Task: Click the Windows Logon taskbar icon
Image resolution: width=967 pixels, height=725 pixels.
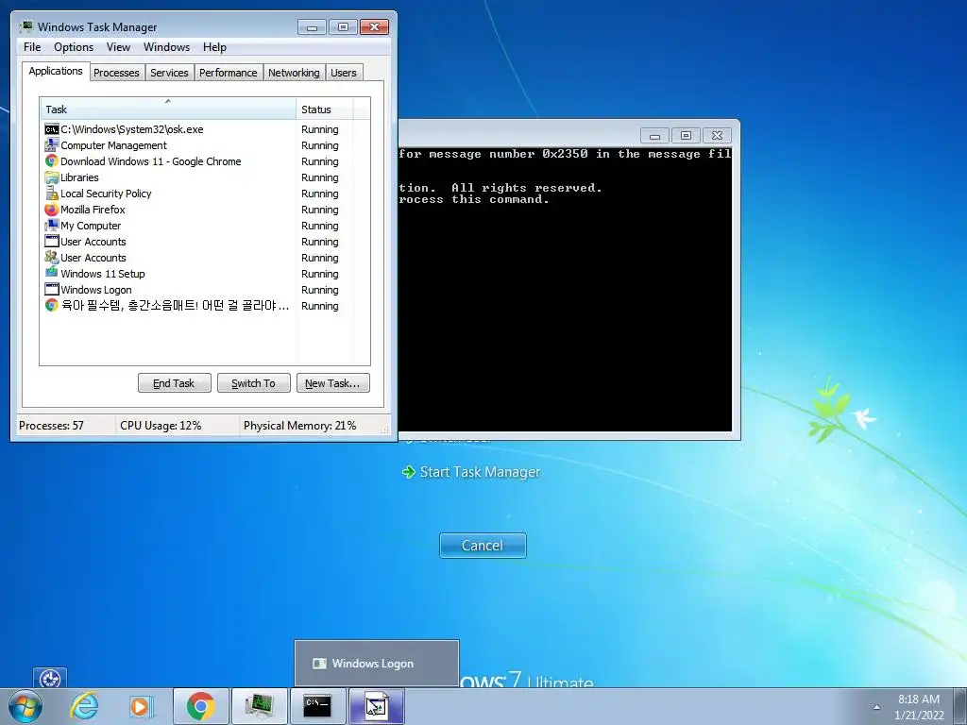Action: 376,706
